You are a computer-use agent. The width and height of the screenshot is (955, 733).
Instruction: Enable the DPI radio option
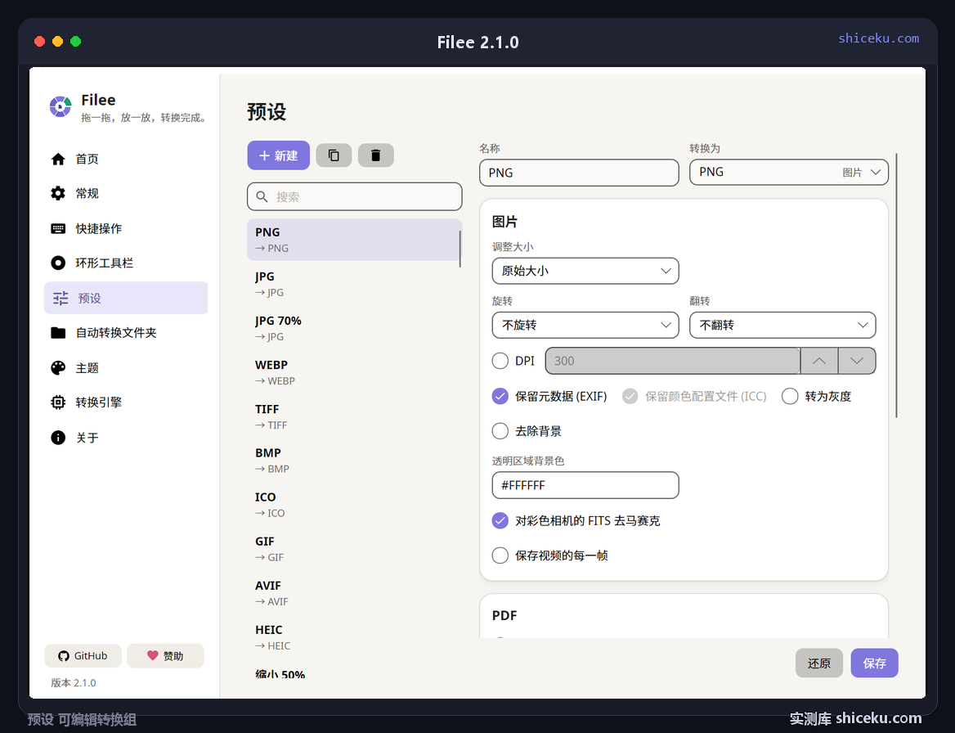tap(500, 361)
